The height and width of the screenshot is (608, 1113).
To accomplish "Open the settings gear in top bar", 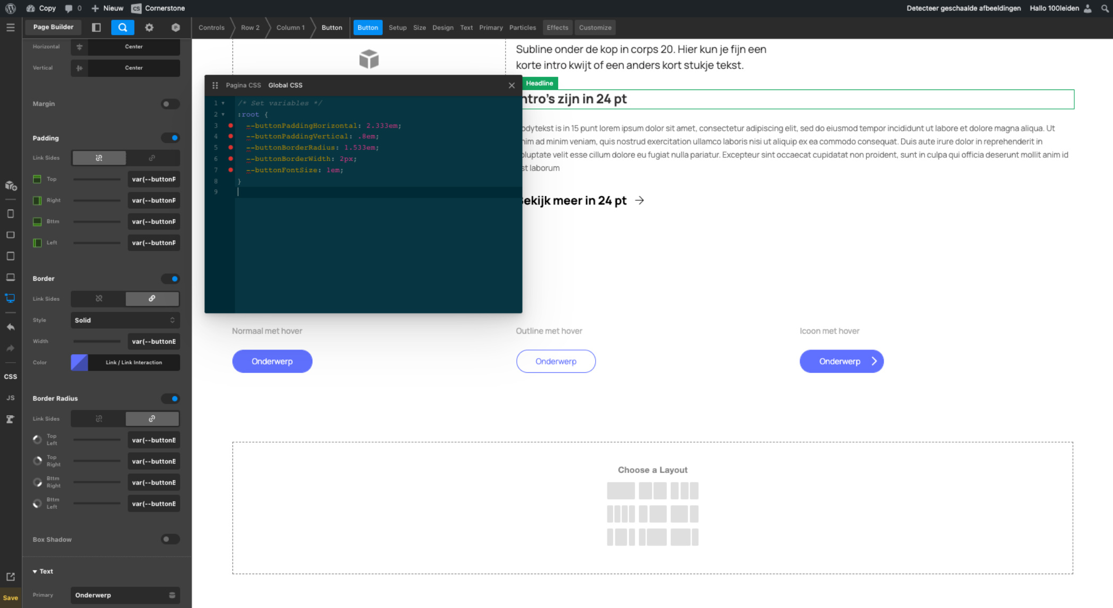I will point(149,28).
